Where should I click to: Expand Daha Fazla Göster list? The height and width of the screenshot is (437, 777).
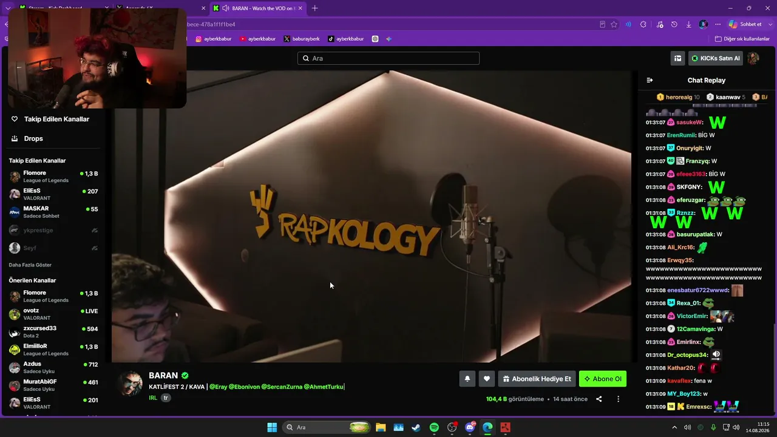tap(30, 265)
